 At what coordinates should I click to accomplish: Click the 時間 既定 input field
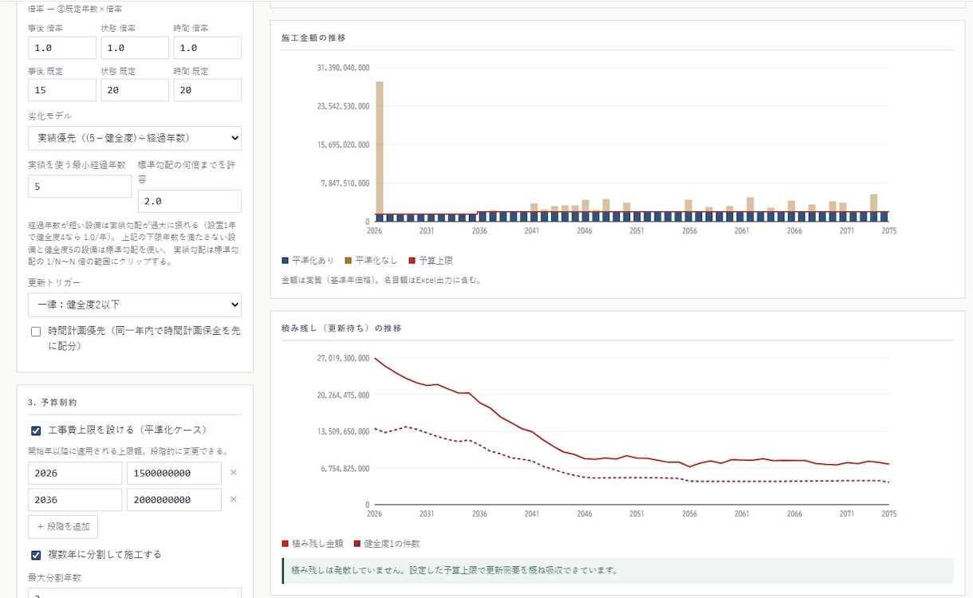pos(207,90)
